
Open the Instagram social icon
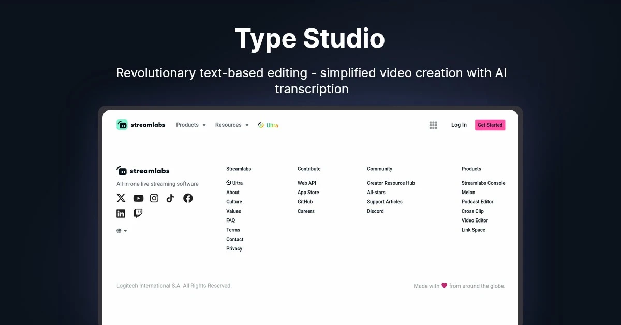pyautogui.click(x=154, y=198)
